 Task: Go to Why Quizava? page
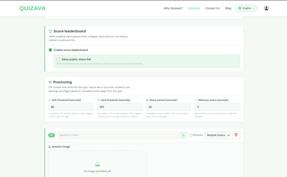point(173,8)
